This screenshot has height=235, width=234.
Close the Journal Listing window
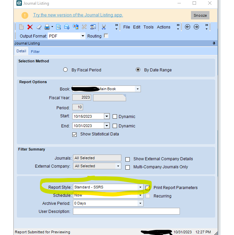point(210,3)
